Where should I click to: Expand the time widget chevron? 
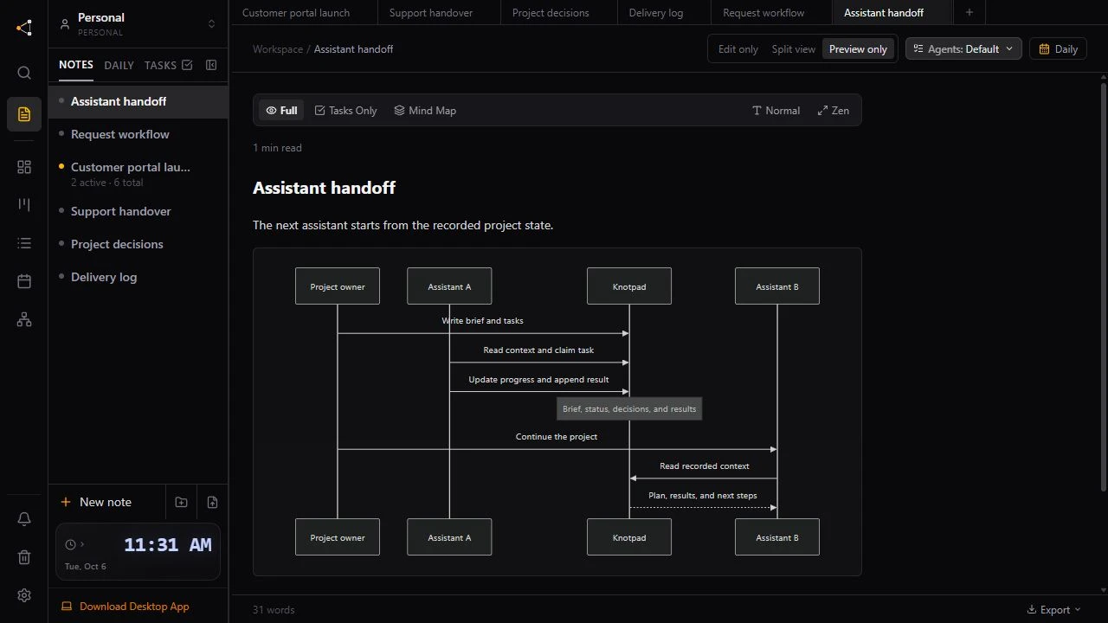coord(82,544)
